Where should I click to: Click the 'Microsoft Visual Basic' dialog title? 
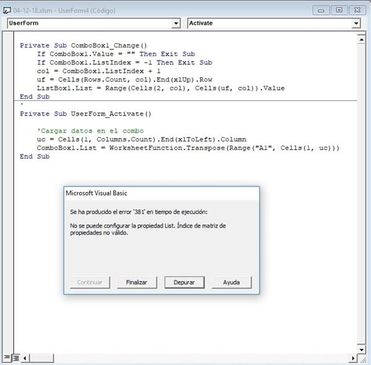[x=96, y=193]
